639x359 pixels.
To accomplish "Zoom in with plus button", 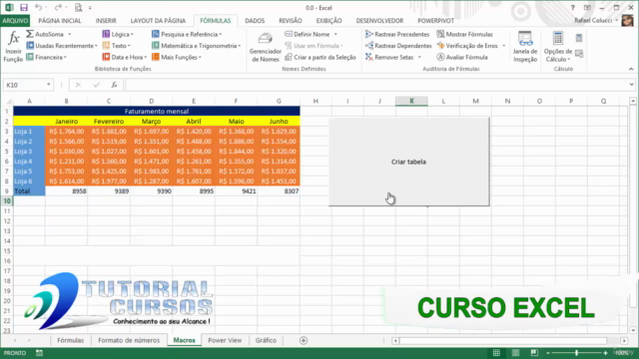I will [606, 353].
